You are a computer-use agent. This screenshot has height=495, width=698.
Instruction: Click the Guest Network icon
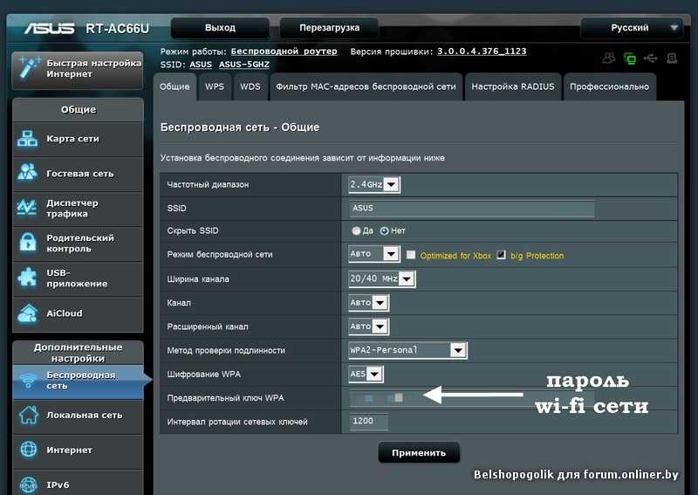tap(28, 173)
